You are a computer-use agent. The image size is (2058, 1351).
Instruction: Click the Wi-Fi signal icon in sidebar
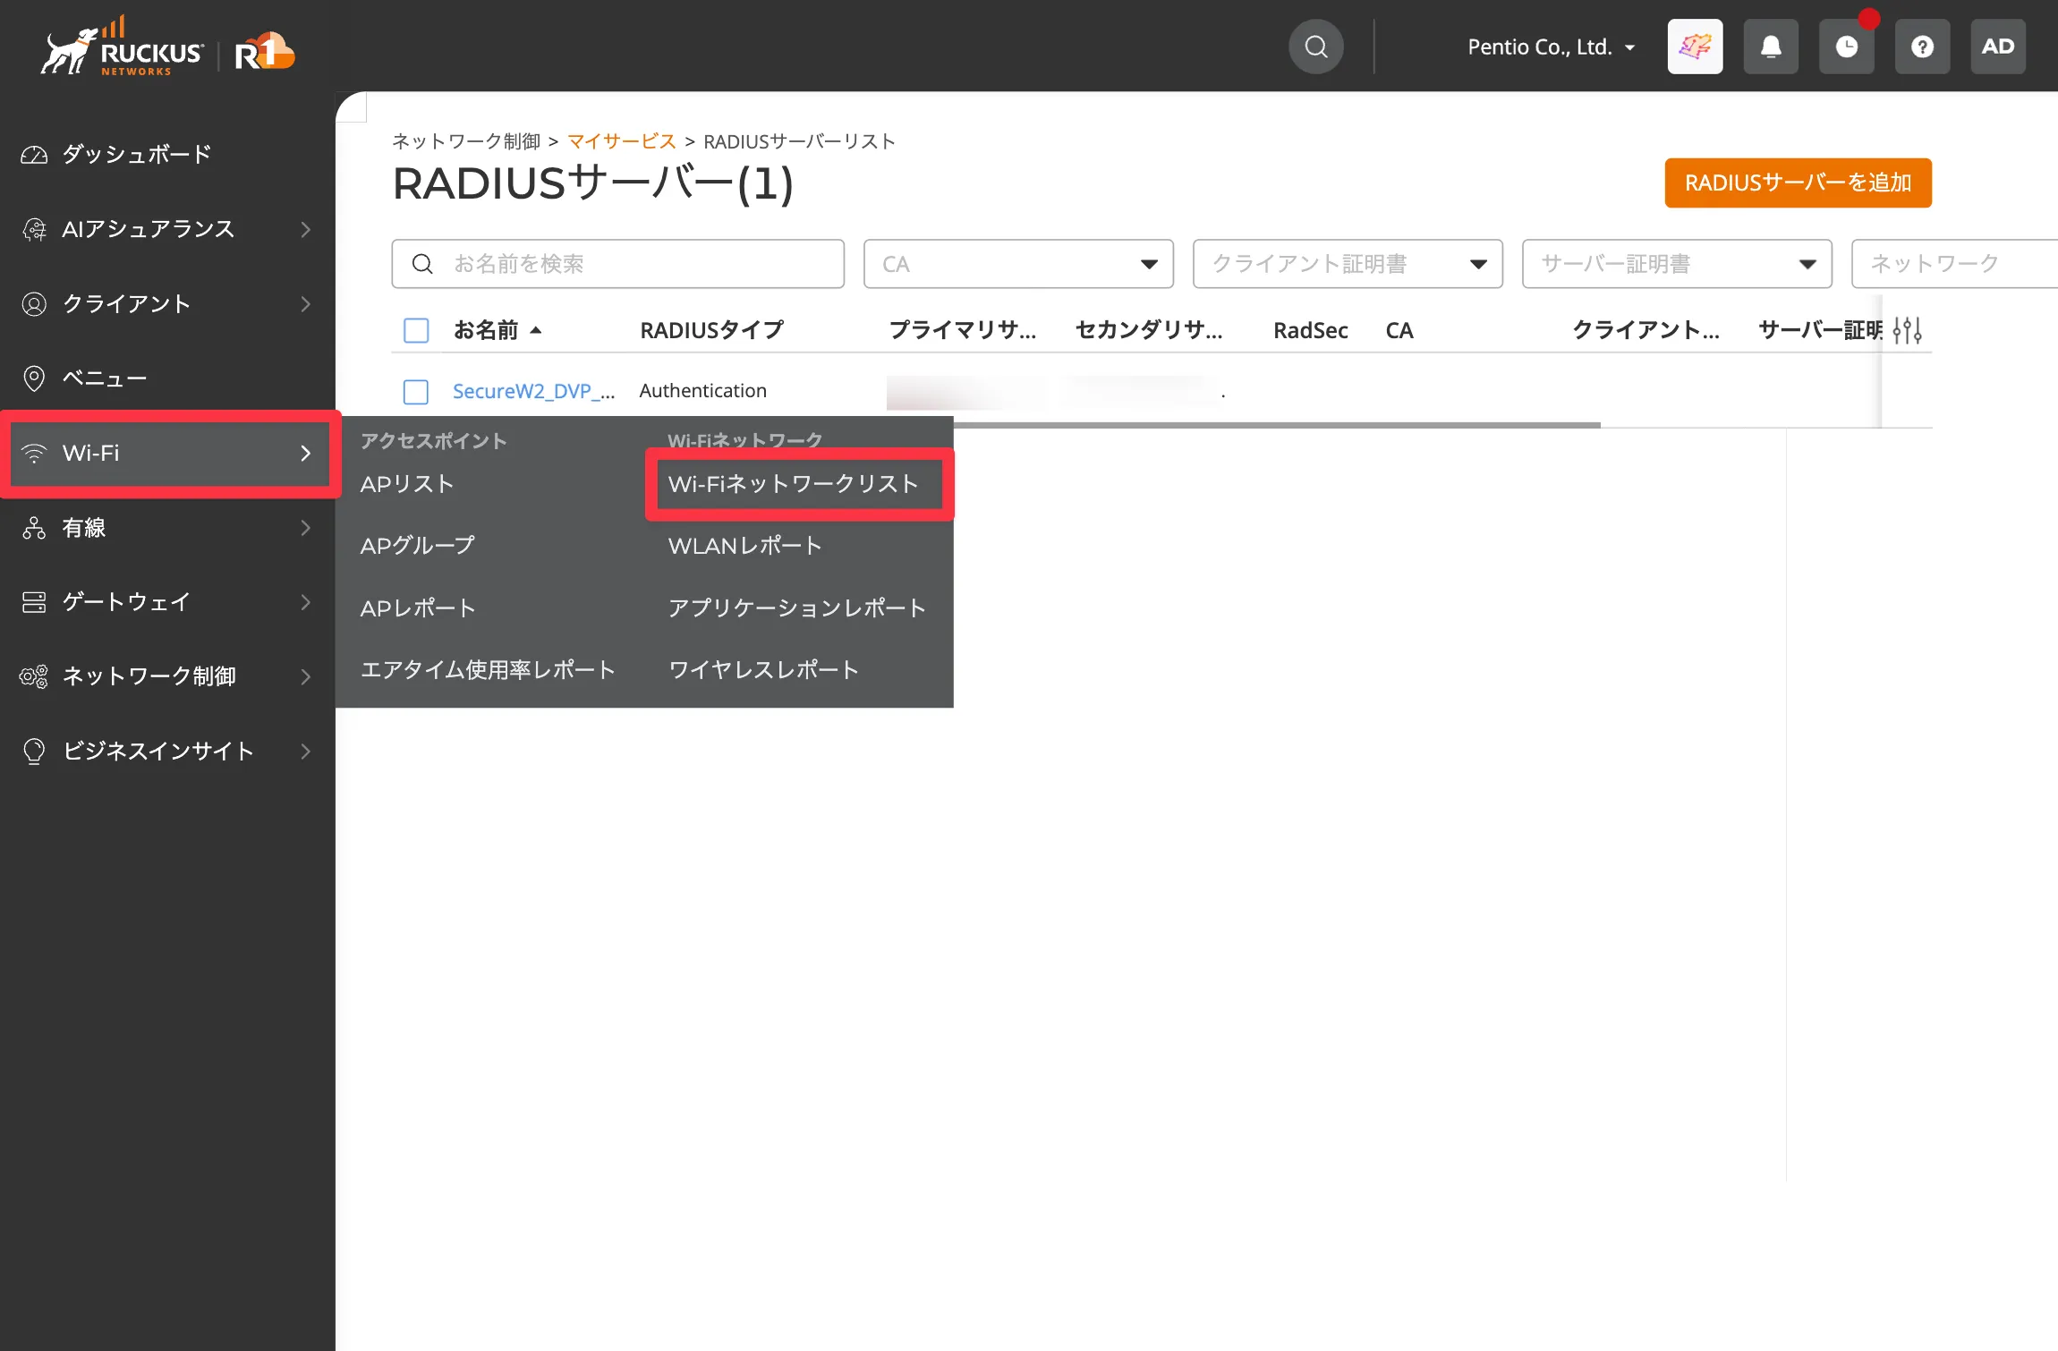(x=34, y=454)
